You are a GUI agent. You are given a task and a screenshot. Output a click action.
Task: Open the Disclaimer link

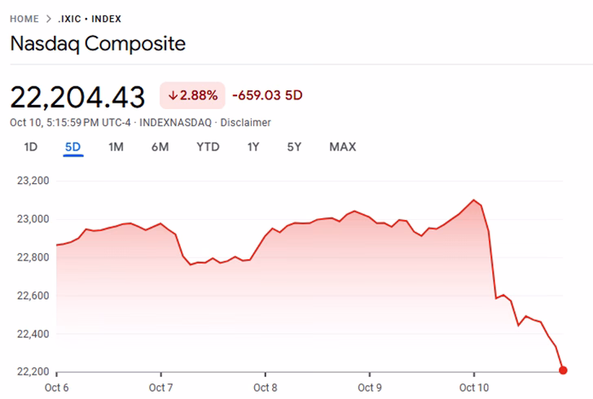coord(246,122)
